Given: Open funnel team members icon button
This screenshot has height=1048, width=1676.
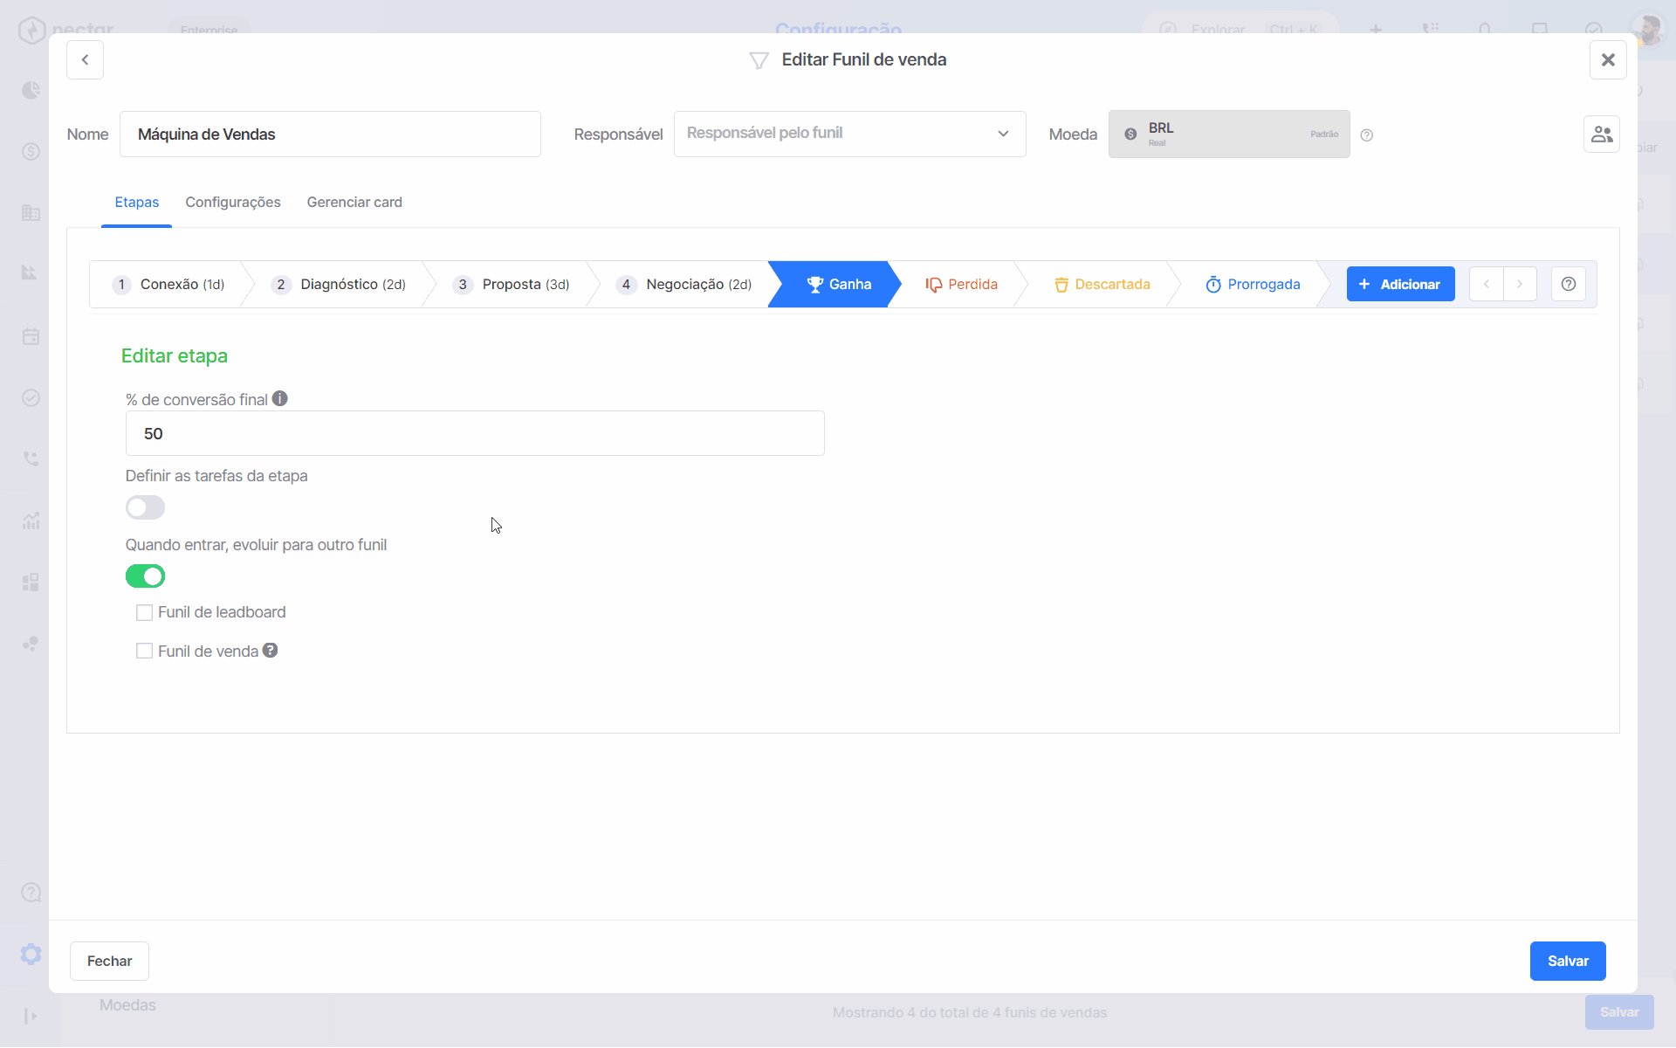Looking at the screenshot, I should click(x=1601, y=134).
